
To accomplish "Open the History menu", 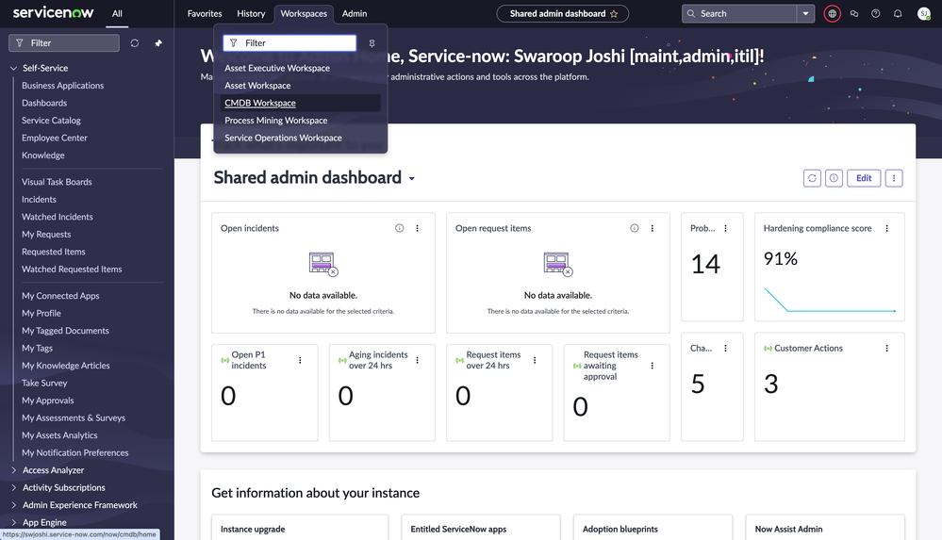I will 251,13.
